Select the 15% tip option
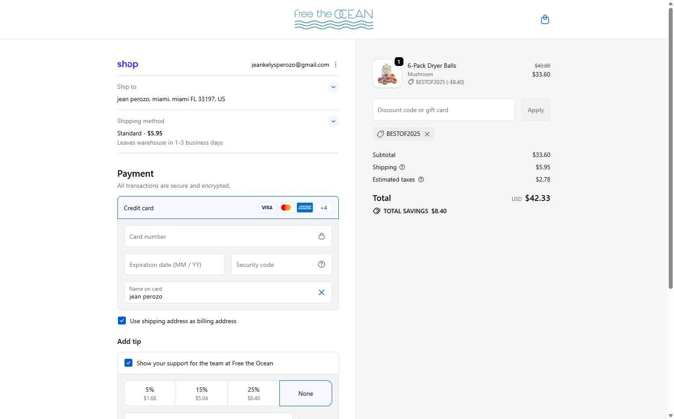This screenshot has width=674, height=419. point(202,393)
